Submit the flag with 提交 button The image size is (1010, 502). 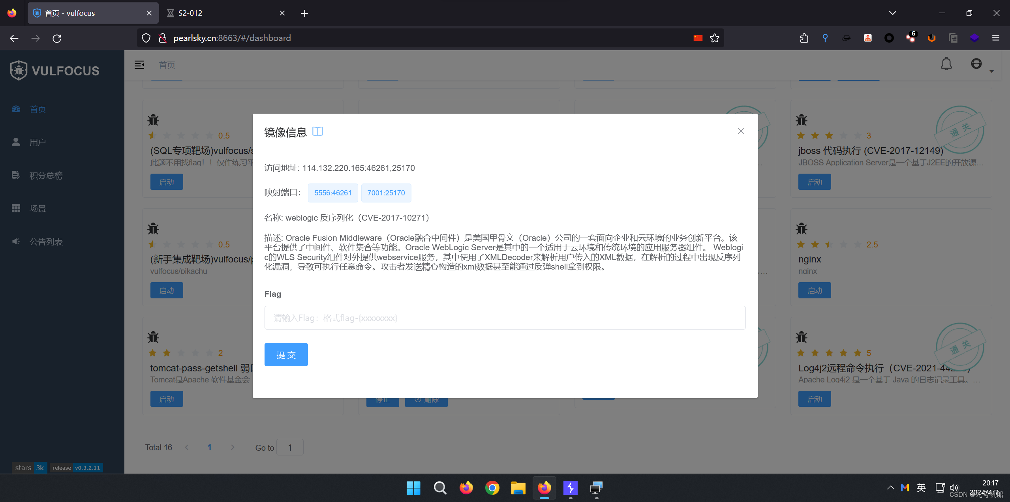click(x=286, y=355)
